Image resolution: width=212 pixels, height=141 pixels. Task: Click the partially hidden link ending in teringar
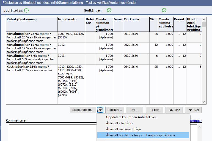[196, 121]
